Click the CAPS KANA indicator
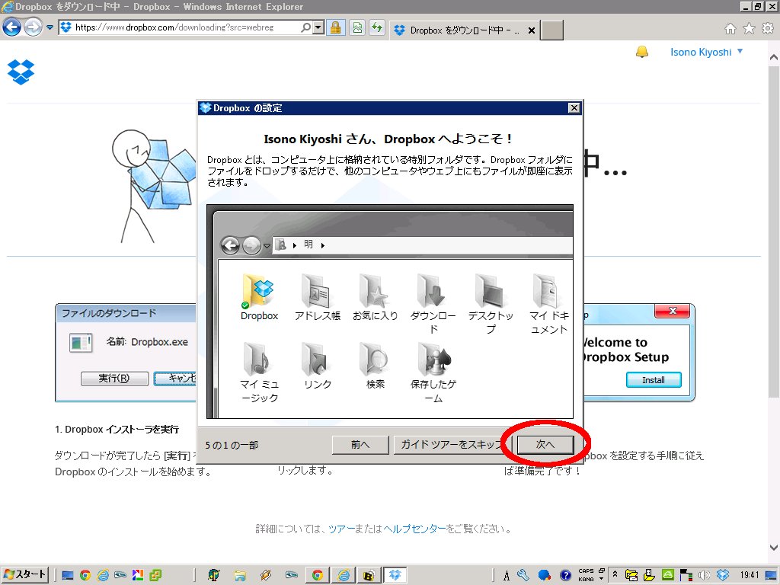Image resolution: width=780 pixels, height=585 pixels. (x=586, y=575)
